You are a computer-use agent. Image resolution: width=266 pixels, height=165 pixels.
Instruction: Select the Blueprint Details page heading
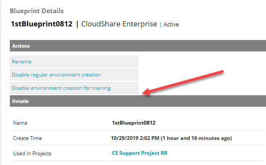point(37,11)
